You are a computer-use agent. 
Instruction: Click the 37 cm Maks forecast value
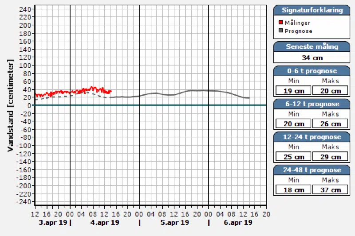(x=330, y=190)
